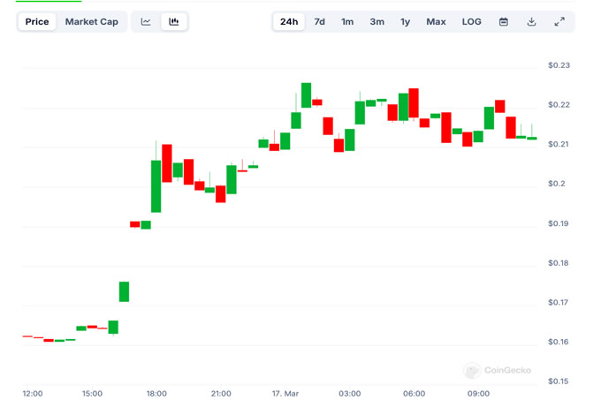Switch to line chart view icon

[x=146, y=22]
